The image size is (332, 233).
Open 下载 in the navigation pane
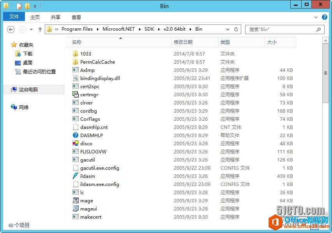(28, 54)
